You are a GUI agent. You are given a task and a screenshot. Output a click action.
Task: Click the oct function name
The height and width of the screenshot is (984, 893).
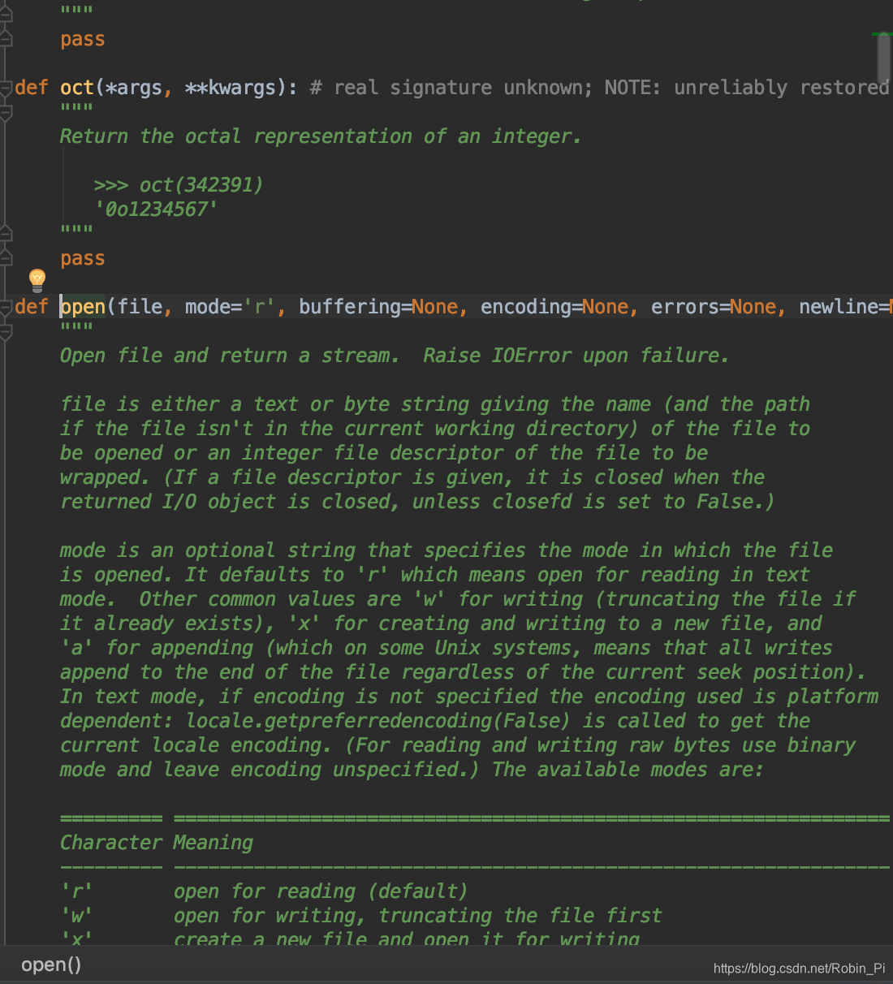coord(77,88)
